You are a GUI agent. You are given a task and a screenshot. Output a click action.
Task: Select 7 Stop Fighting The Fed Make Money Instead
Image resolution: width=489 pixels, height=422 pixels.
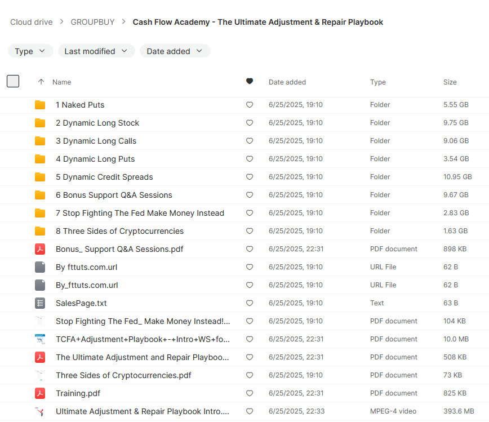point(140,213)
